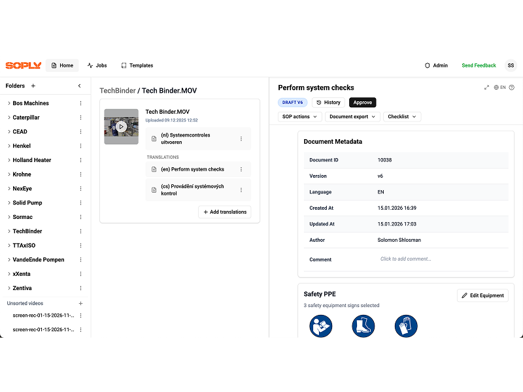Switch document language via EN globe selector
The height and width of the screenshot is (392, 523).
[499, 88]
